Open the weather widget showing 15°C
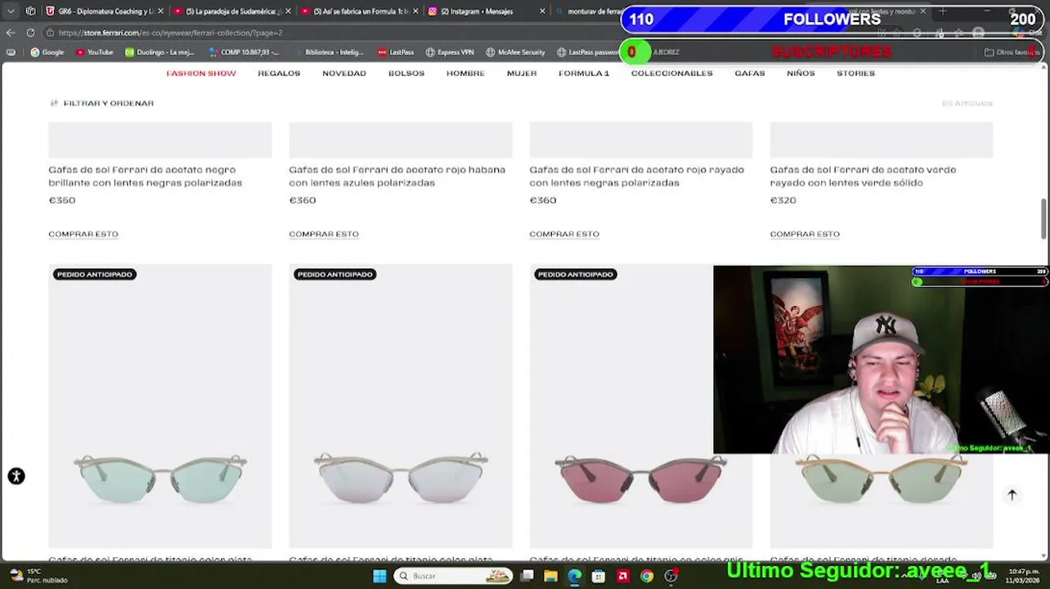The height and width of the screenshot is (589, 1050). click(x=37, y=576)
